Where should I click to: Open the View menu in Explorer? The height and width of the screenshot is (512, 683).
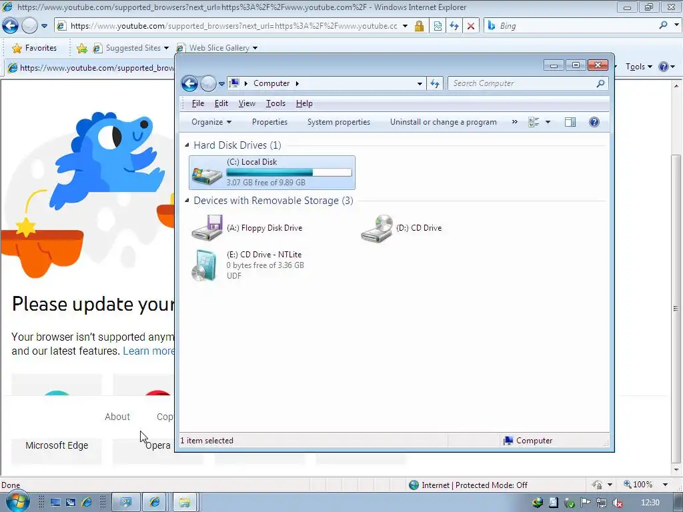247,103
